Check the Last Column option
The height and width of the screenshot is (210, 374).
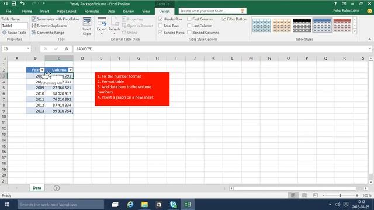(189, 26)
